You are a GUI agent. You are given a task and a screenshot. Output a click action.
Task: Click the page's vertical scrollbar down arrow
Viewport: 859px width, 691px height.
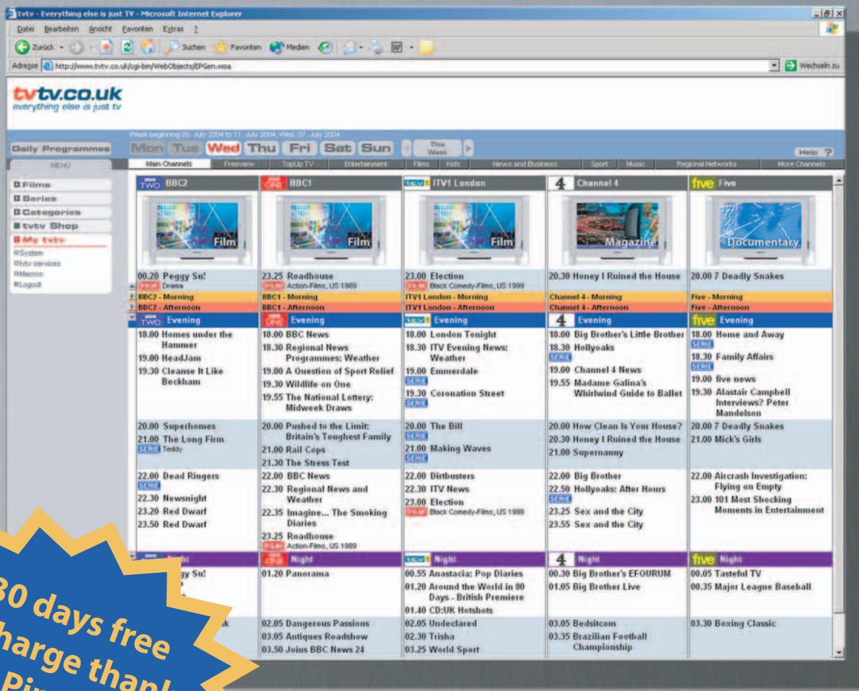pyautogui.click(x=839, y=654)
